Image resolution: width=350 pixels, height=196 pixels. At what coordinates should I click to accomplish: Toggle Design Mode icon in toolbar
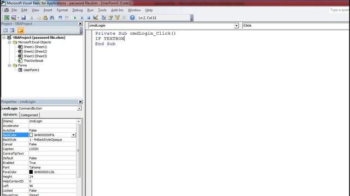[x=96, y=18]
